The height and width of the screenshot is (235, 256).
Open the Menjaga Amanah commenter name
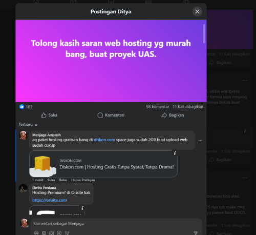[x=47, y=135]
